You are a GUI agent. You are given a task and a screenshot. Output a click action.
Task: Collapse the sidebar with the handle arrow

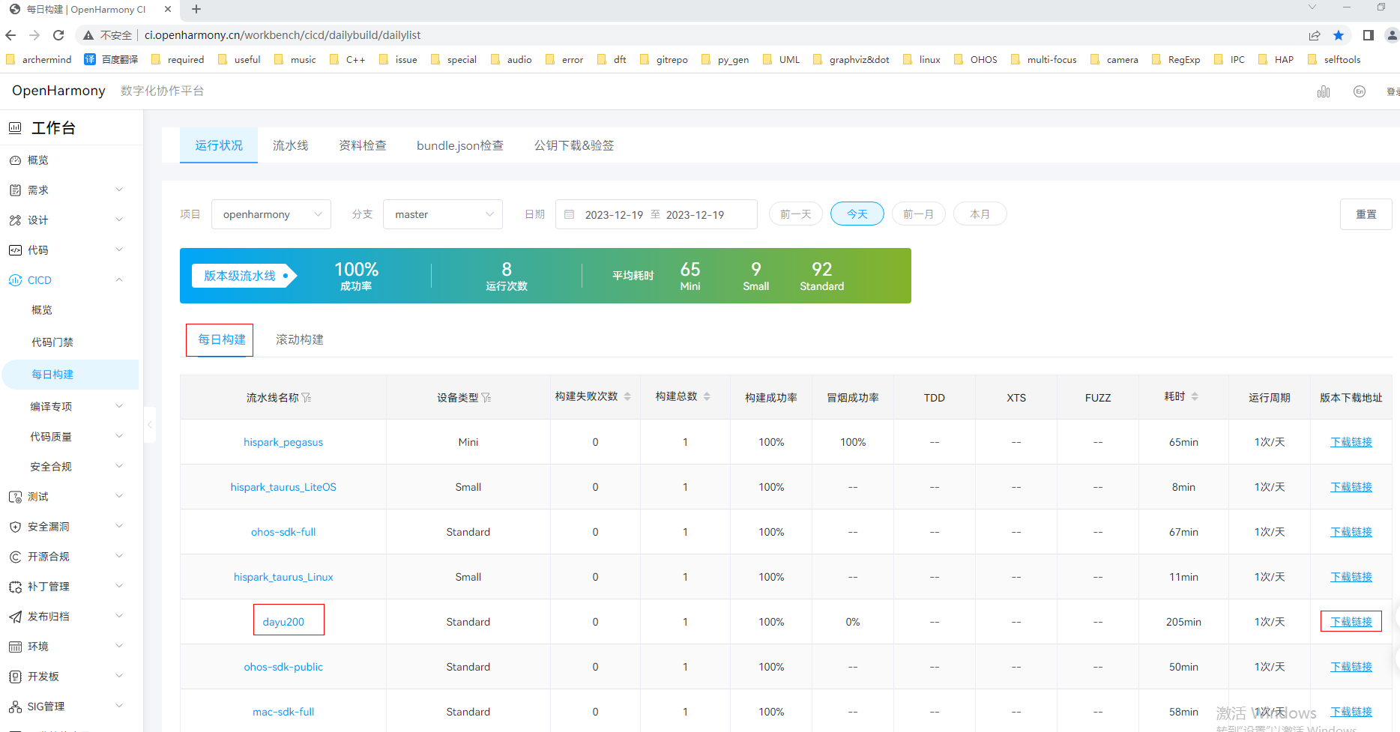[150, 425]
